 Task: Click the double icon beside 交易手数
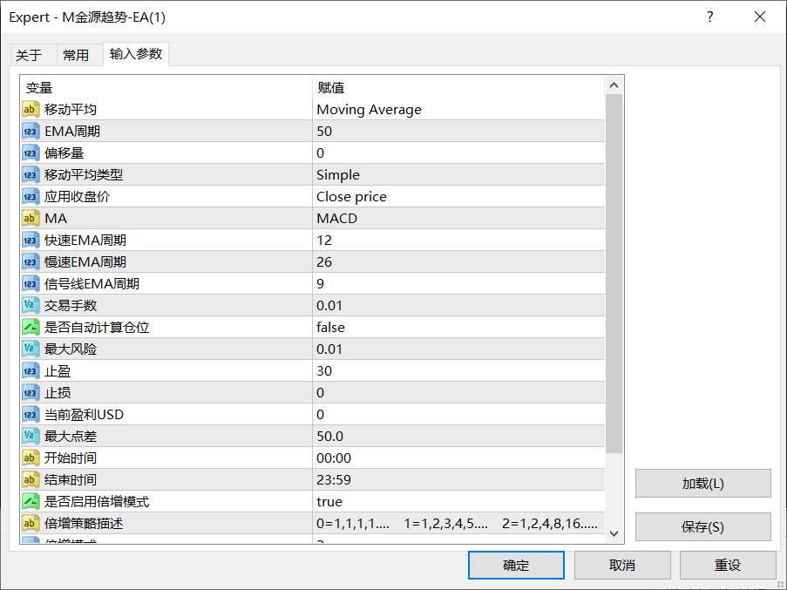pos(31,306)
